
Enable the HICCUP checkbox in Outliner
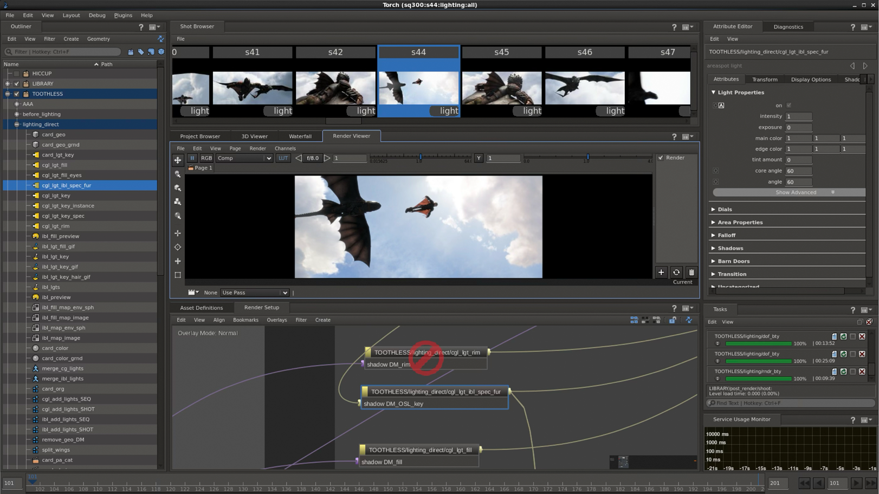pyautogui.click(x=16, y=74)
